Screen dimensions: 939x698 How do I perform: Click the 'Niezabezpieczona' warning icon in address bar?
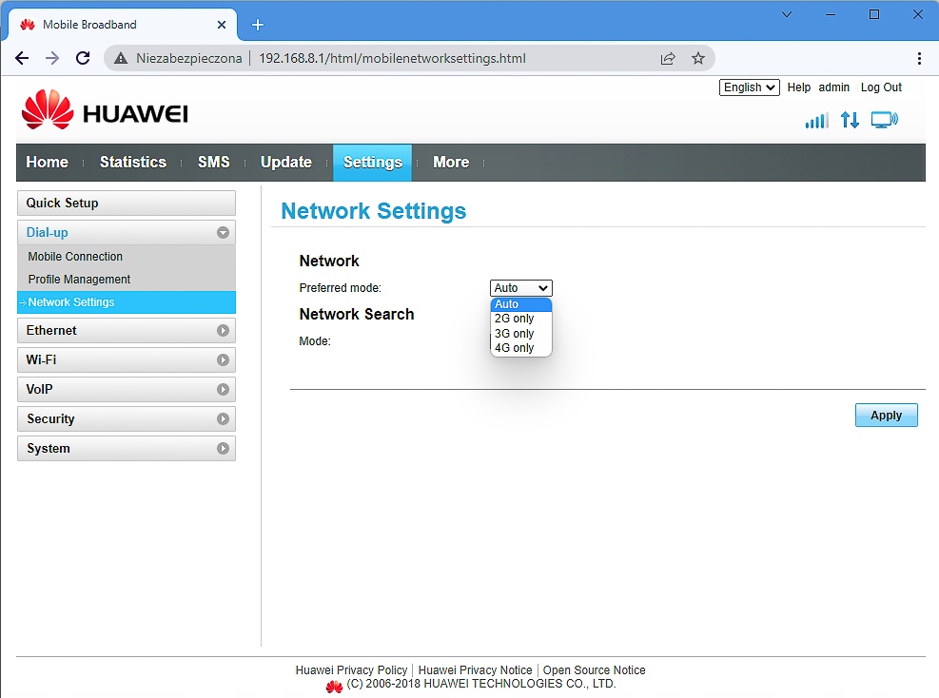pyautogui.click(x=120, y=58)
